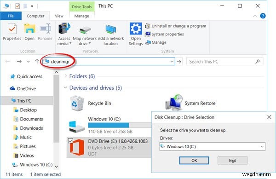Collapse the ribbon with the caret icon
The image size is (276, 179).
(255, 16)
